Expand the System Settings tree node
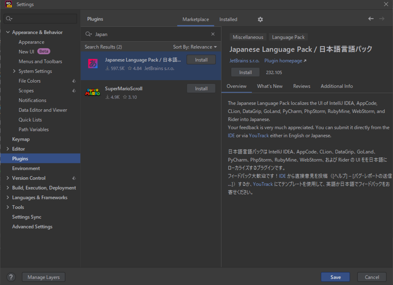Image resolution: width=393 pixels, height=285 pixels. pyautogui.click(x=14, y=71)
